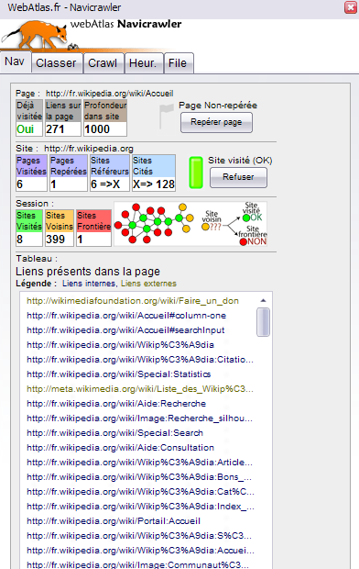Click the Pages Repérées value 1
The width and height of the screenshot is (359, 569).
[53, 184]
